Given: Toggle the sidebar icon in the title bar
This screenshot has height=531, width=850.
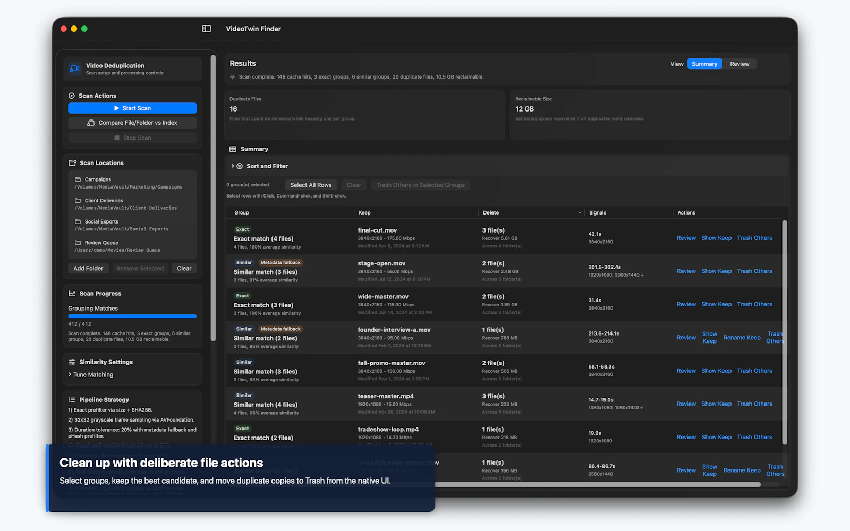Looking at the screenshot, I should tap(207, 29).
